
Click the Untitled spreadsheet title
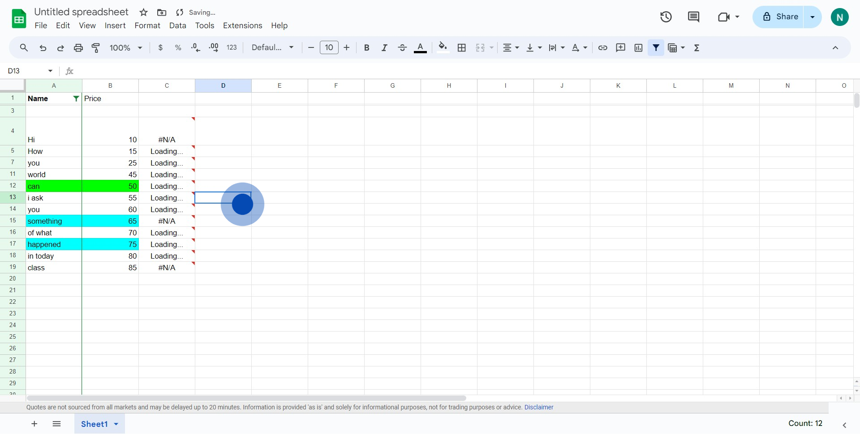point(82,12)
